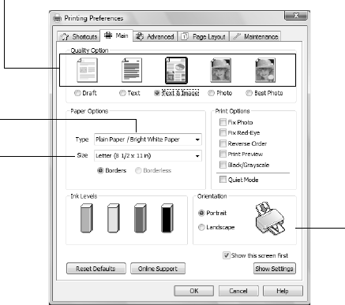Turn on Quiet Mode checkbox
This screenshot has height=305, width=345.
click(223, 180)
